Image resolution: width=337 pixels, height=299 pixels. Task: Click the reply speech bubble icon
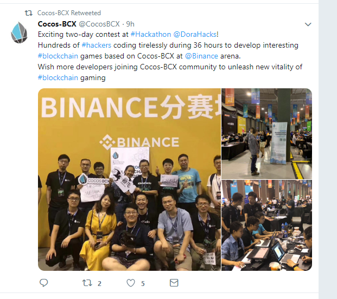point(43,283)
